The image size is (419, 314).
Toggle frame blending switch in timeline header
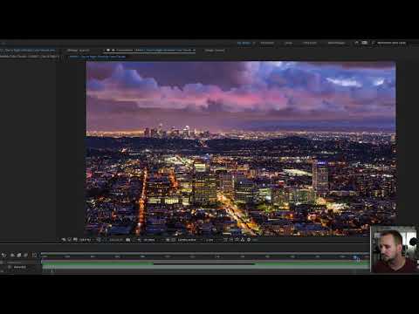[x=19, y=255]
